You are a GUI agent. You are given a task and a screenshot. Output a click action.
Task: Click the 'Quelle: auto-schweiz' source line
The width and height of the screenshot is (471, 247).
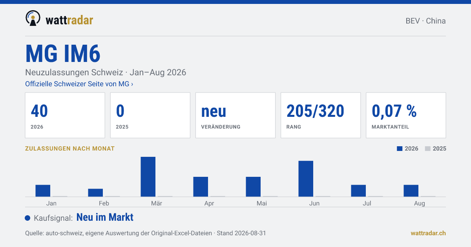(x=146, y=233)
